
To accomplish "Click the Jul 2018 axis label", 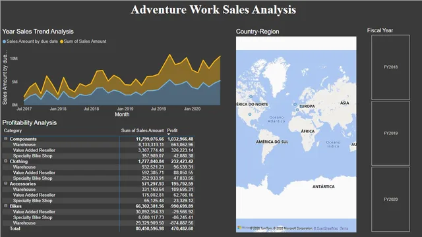I will (91, 109).
